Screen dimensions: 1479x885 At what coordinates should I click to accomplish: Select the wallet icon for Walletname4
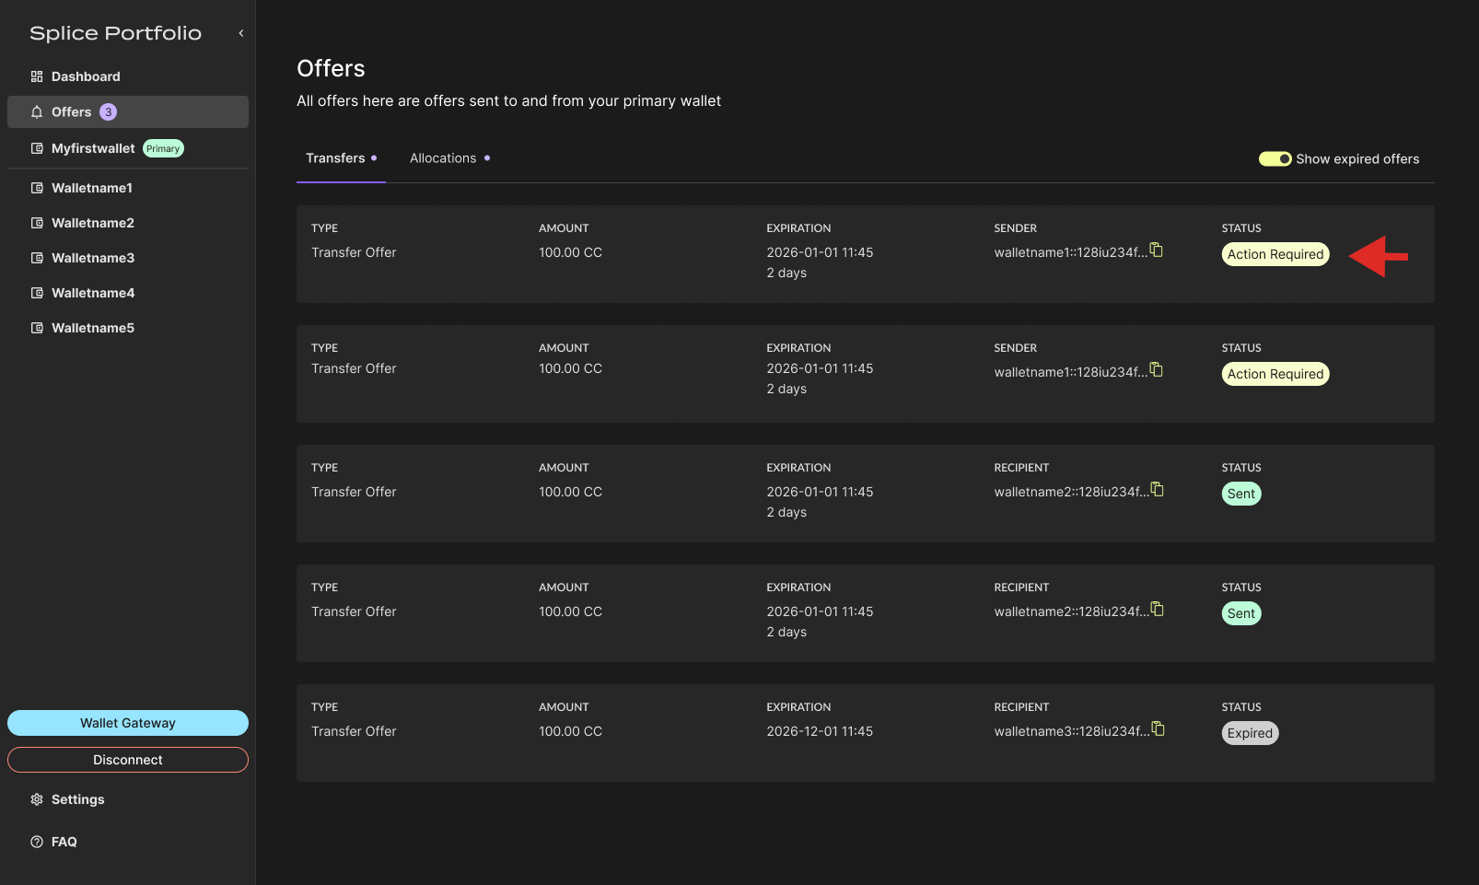[x=37, y=293]
